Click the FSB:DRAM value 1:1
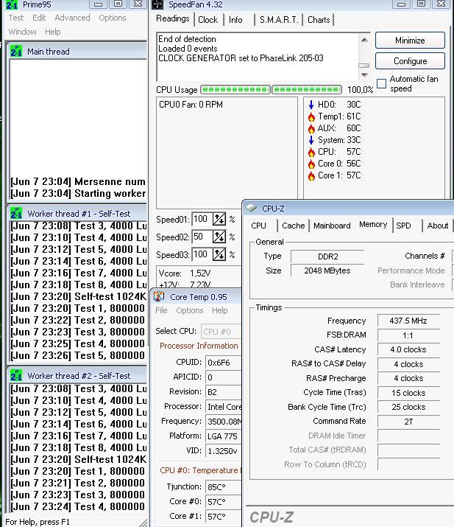The width and height of the screenshot is (454, 527). pyautogui.click(x=408, y=335)
